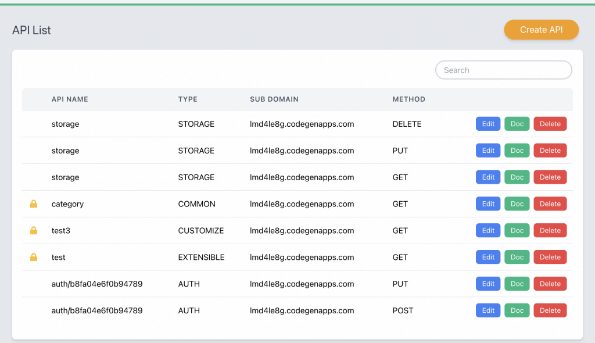The width and height of the screenshot is (595, 343).
Task: Edit the auth PUT API
Action: (x=488, y=284)
